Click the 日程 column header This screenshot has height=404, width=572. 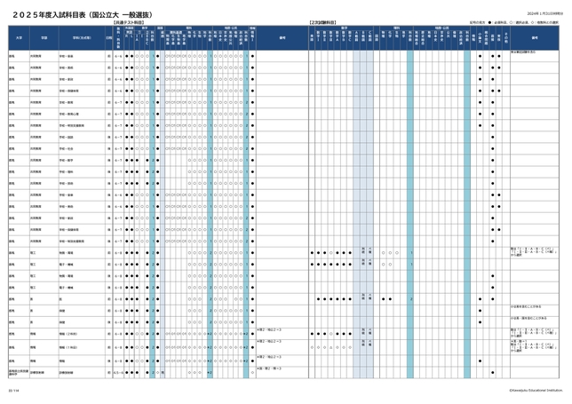pyautogui.click(x=108, y=38)
